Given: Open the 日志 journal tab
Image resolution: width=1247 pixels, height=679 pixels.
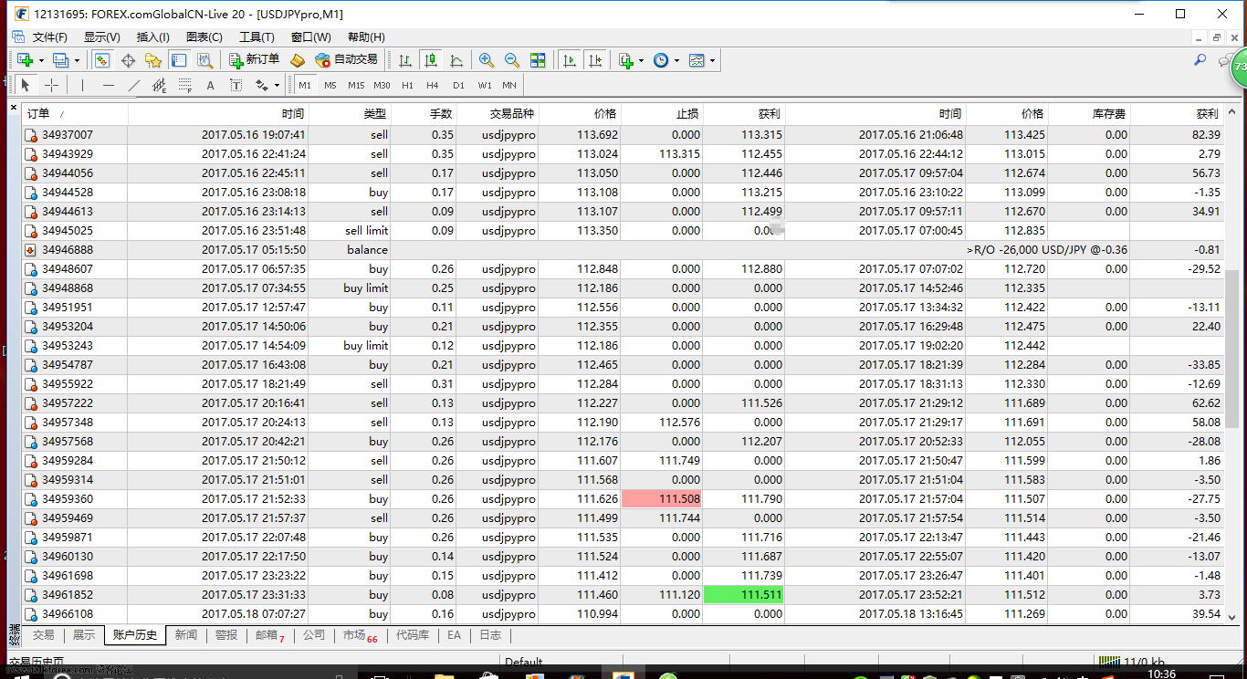Looking at the screenshot, I should (x=490, y=635).
